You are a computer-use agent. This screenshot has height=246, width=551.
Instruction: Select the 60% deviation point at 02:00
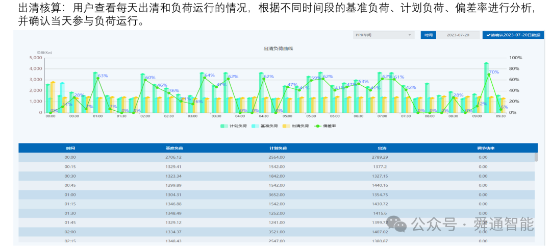point(145,80)
